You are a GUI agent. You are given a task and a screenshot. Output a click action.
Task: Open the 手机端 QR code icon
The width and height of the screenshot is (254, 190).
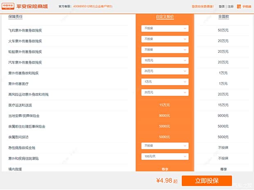[x=239, y=7]
